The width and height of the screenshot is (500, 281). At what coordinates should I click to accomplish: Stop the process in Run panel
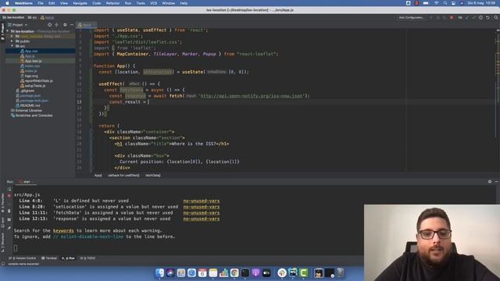tap(9, 195)
